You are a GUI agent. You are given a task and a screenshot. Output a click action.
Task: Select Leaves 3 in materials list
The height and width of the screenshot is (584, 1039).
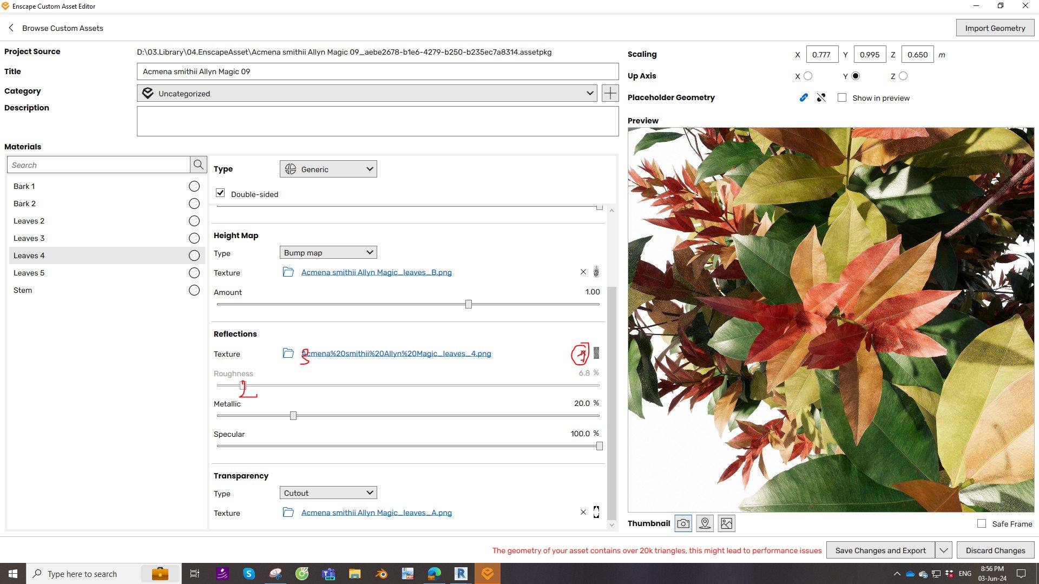pos(29,238)
